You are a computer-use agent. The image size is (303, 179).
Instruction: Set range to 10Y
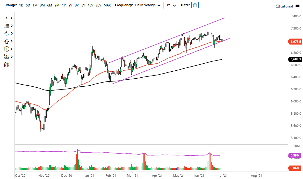coord(90,5)
